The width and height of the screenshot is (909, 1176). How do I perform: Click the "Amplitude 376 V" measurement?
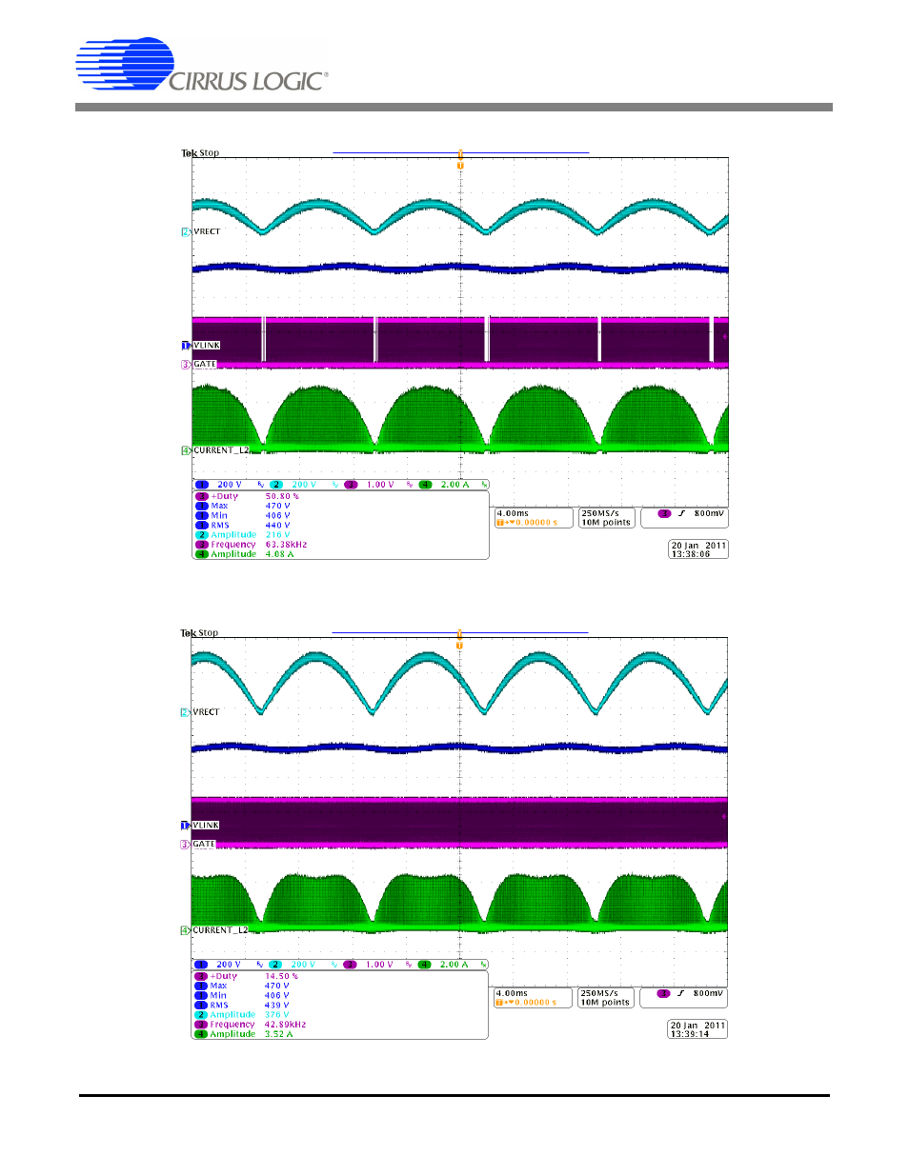[x=242, y=1014]
